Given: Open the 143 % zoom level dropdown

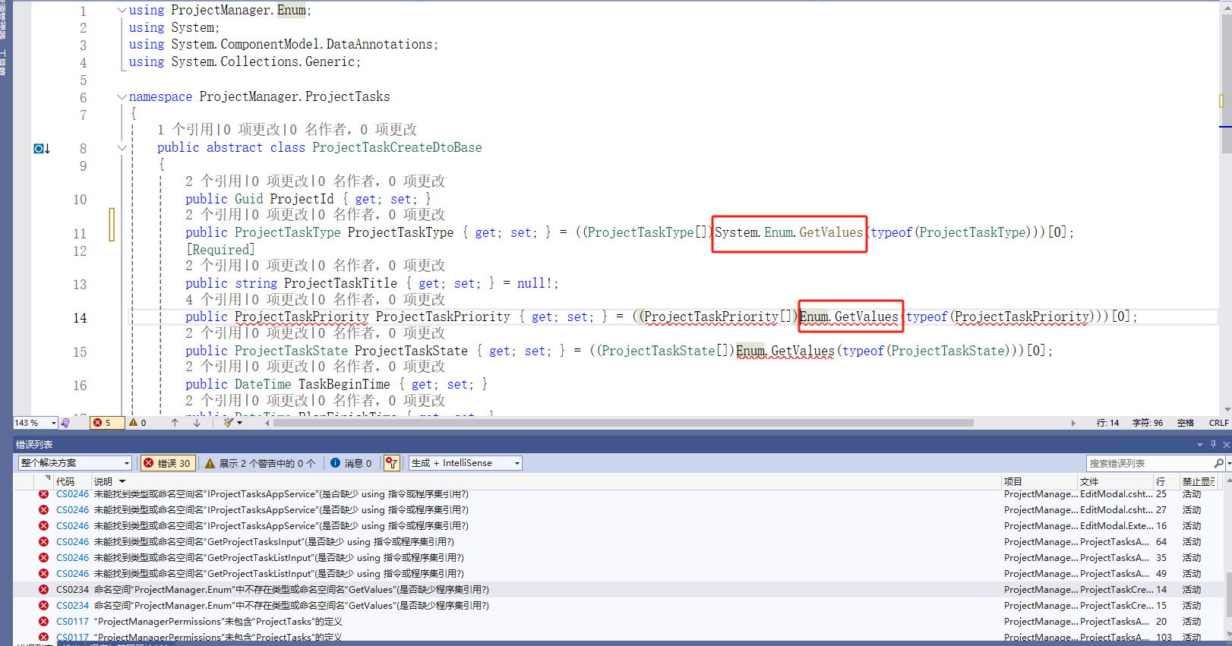Looking at the screenshot, I should coord(53,423).
